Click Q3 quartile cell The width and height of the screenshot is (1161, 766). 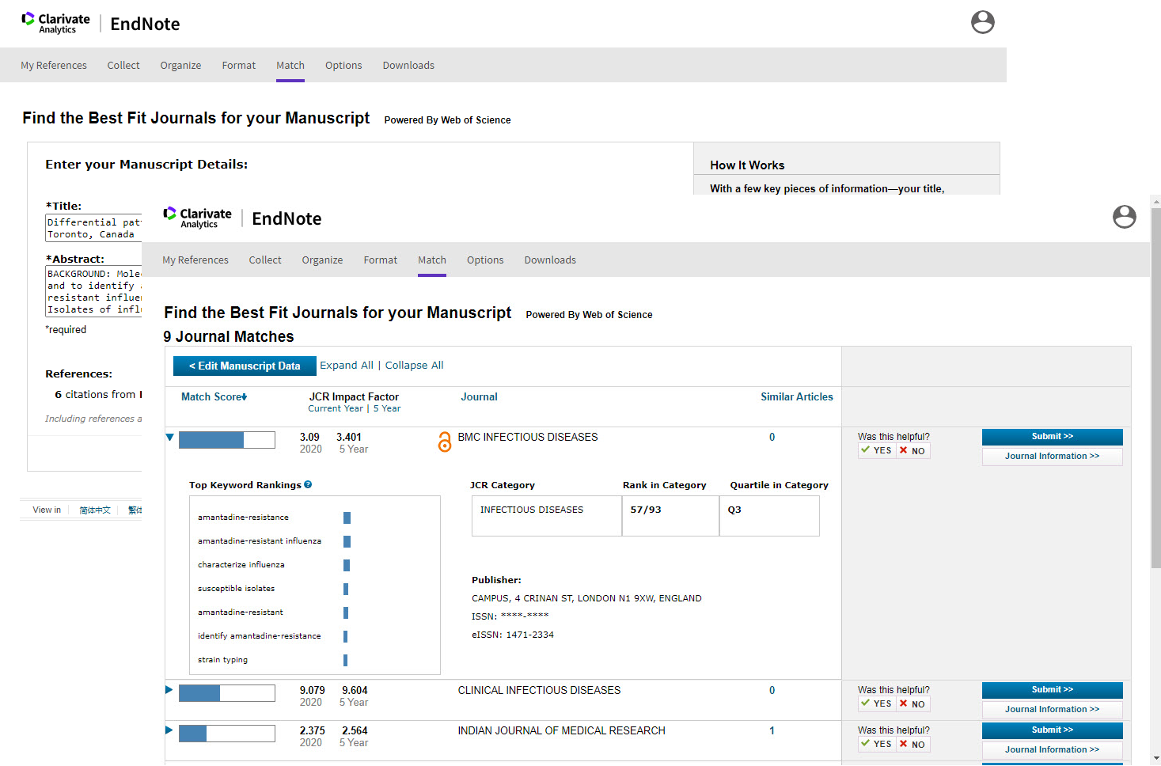pos(769,516)
